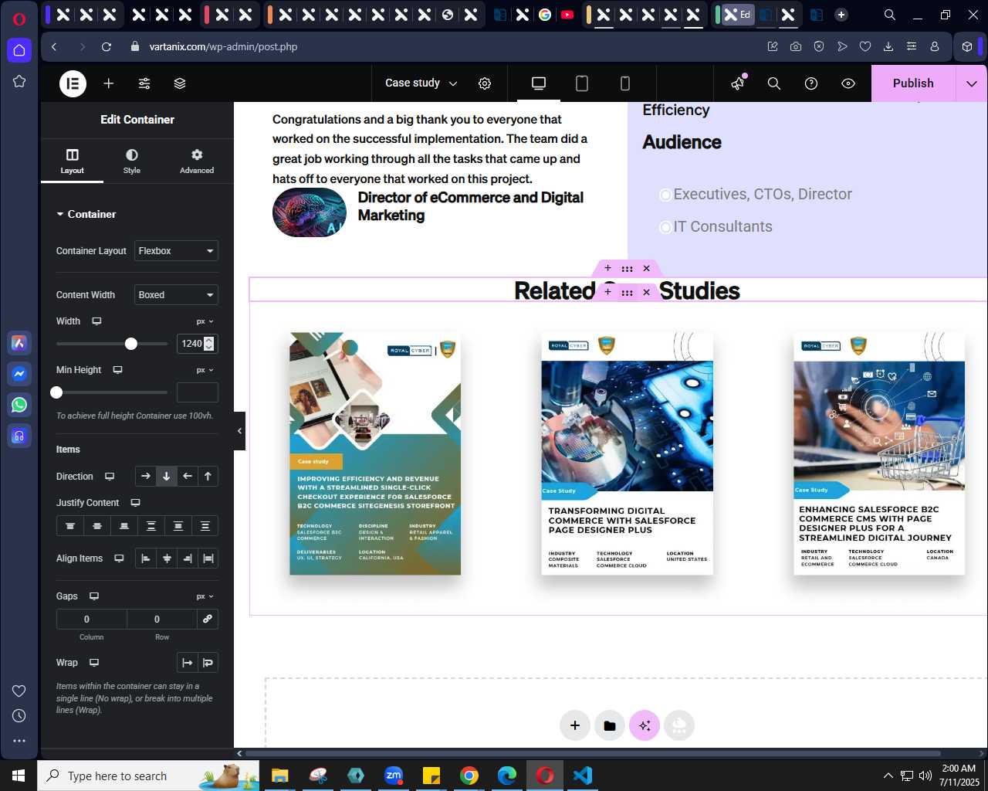Open page settings gear icon
Image resolution: width=988 pixels, height=791 pixels.
click(x=485, y=83)
